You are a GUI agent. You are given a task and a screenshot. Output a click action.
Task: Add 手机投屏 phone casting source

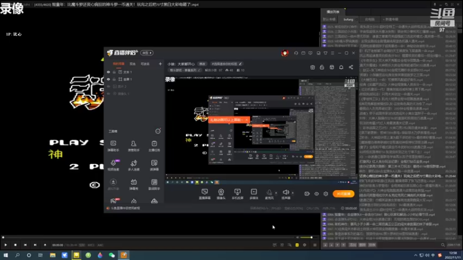coord(237,194)
